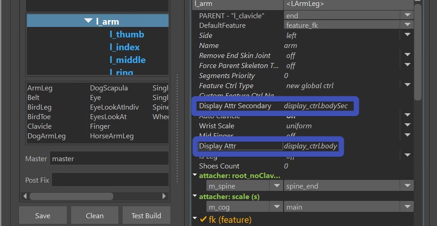Collapse the attacher scale (s) section

(x=195, y=196)
